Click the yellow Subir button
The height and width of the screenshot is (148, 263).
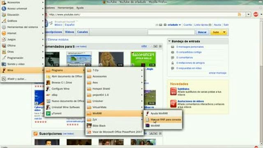pyautogui.click(x=216, y=32)
